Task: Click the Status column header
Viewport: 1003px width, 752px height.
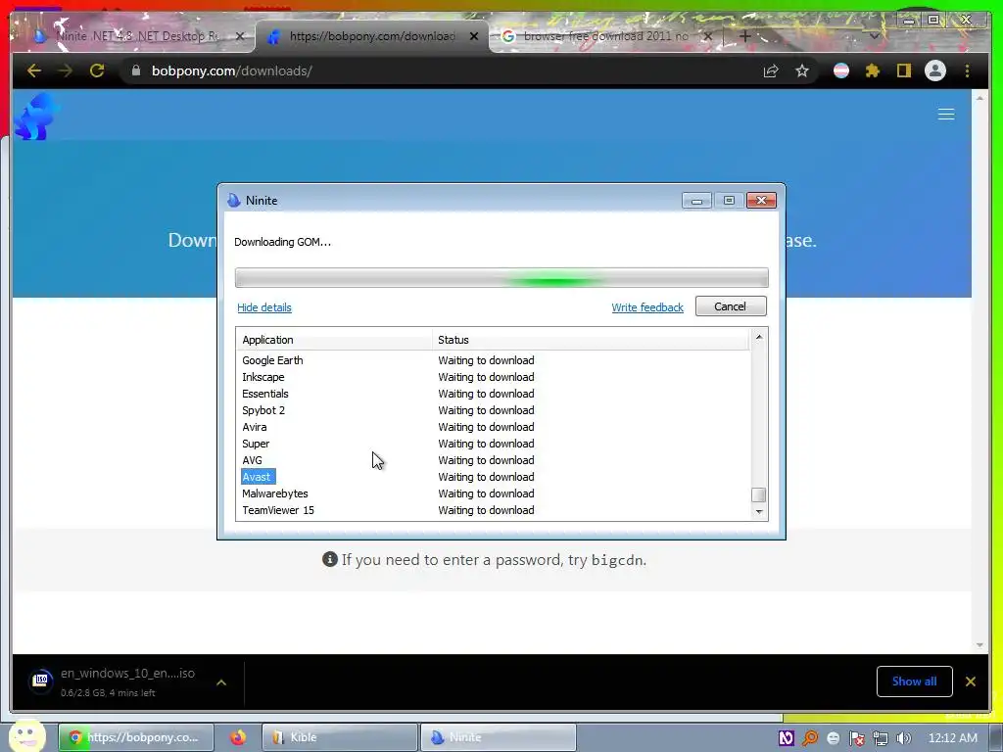Action: click(590, 340)
